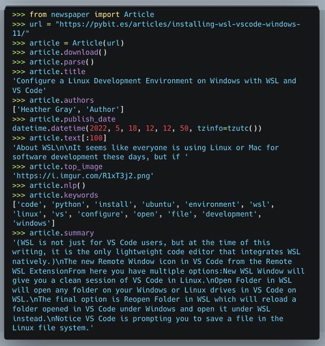
Task: Click the 'from newspaper import Article' line
Action: 83,14
